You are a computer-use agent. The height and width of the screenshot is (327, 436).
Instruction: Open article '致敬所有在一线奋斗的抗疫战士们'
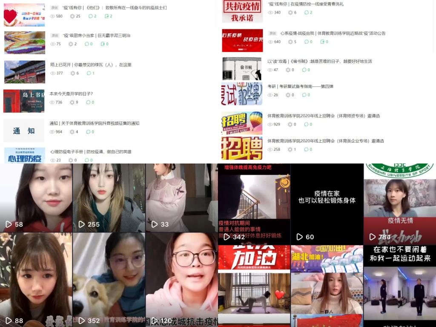(114, 8)
